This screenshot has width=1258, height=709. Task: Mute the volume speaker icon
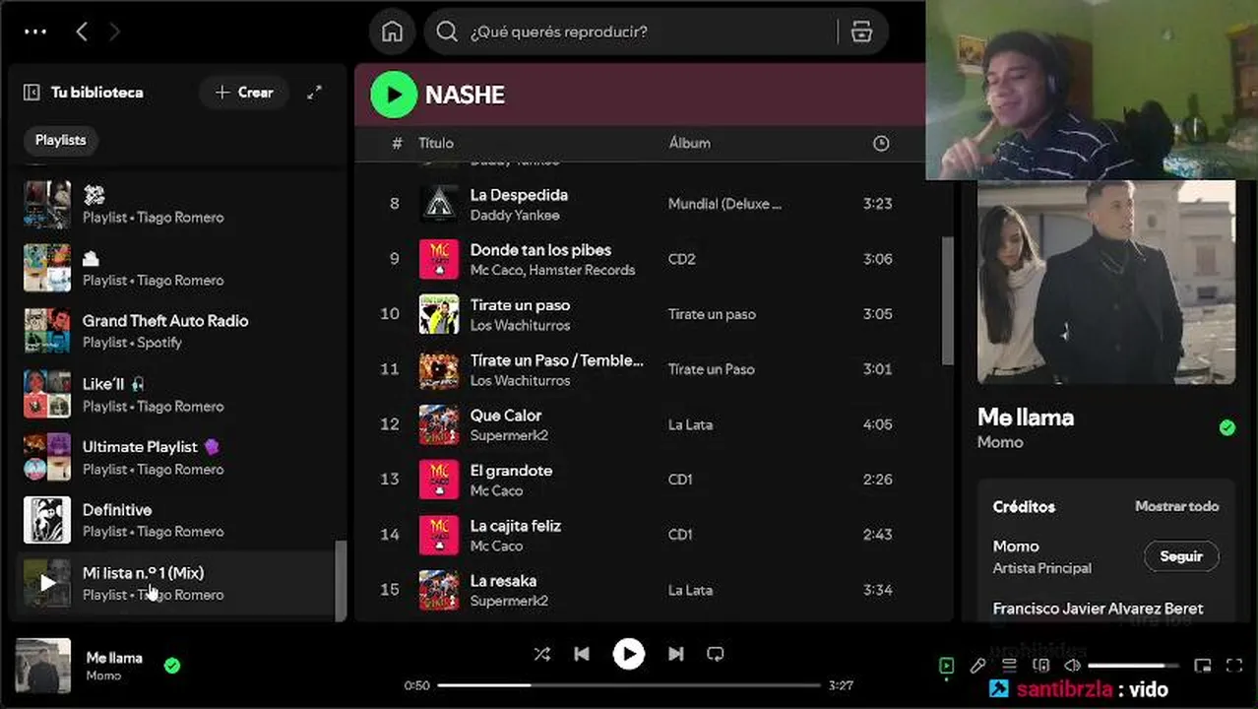click(1072, 666)
